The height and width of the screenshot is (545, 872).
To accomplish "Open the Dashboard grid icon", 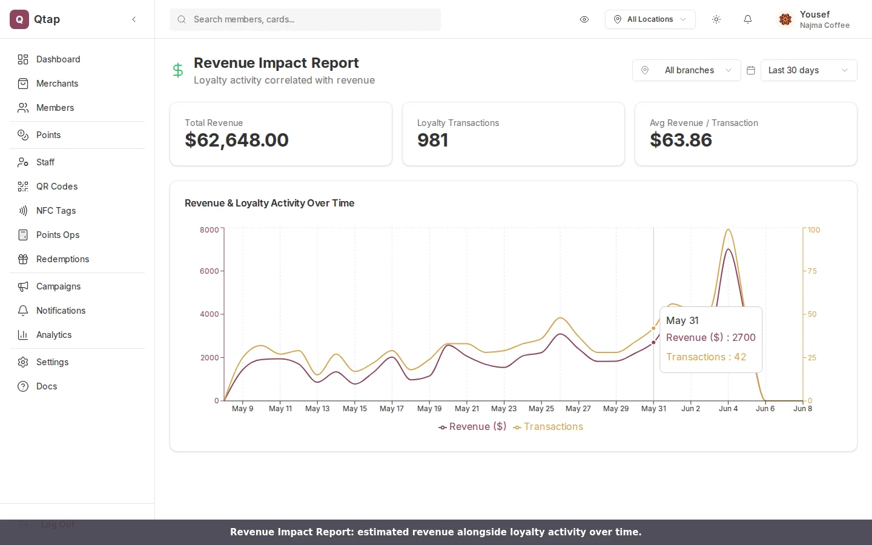I will point(23,59).
